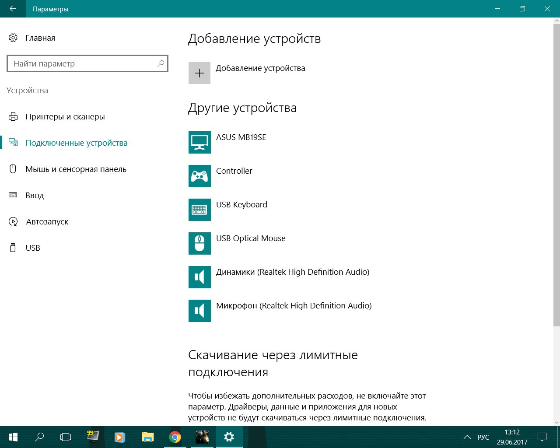The image size is (560, 448).
Task: Open Принтеры и сканеры section
Action: pos(66,117)
